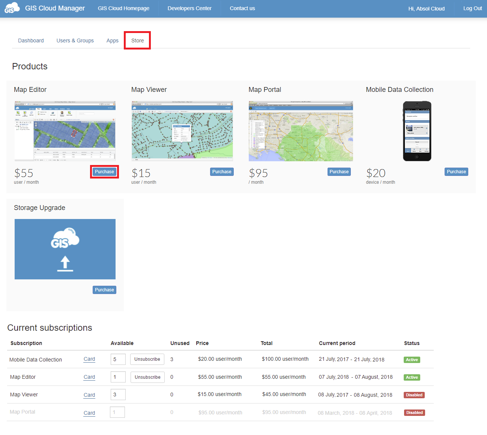Purchase the Map Editor product
The image size is (487, 435).
point(104,172)
